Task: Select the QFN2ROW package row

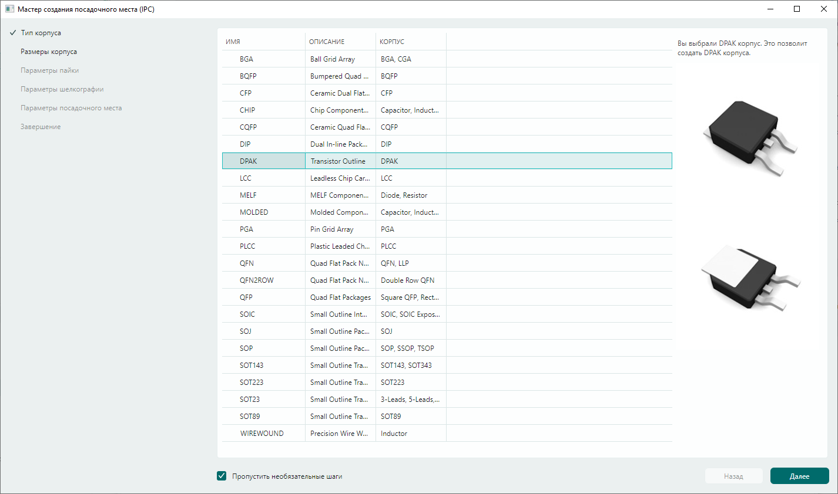Action: (257, 280)
